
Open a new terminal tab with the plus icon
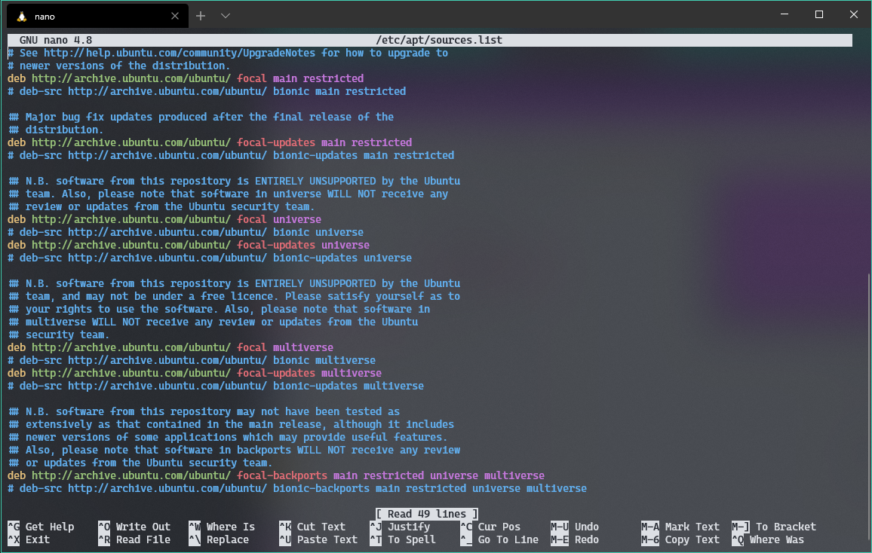tap(201, 15)
